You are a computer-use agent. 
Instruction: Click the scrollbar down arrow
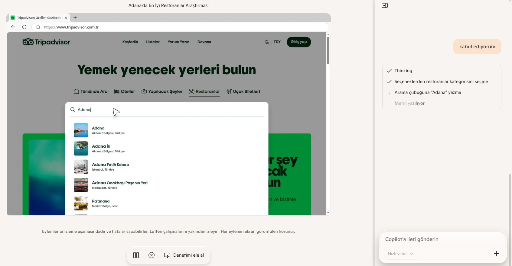(x=328, y=213)
